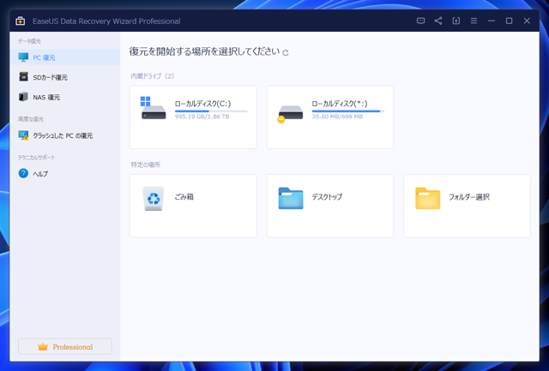
Task: Click the (*:) drive usage bar
Action: [348, 111]
